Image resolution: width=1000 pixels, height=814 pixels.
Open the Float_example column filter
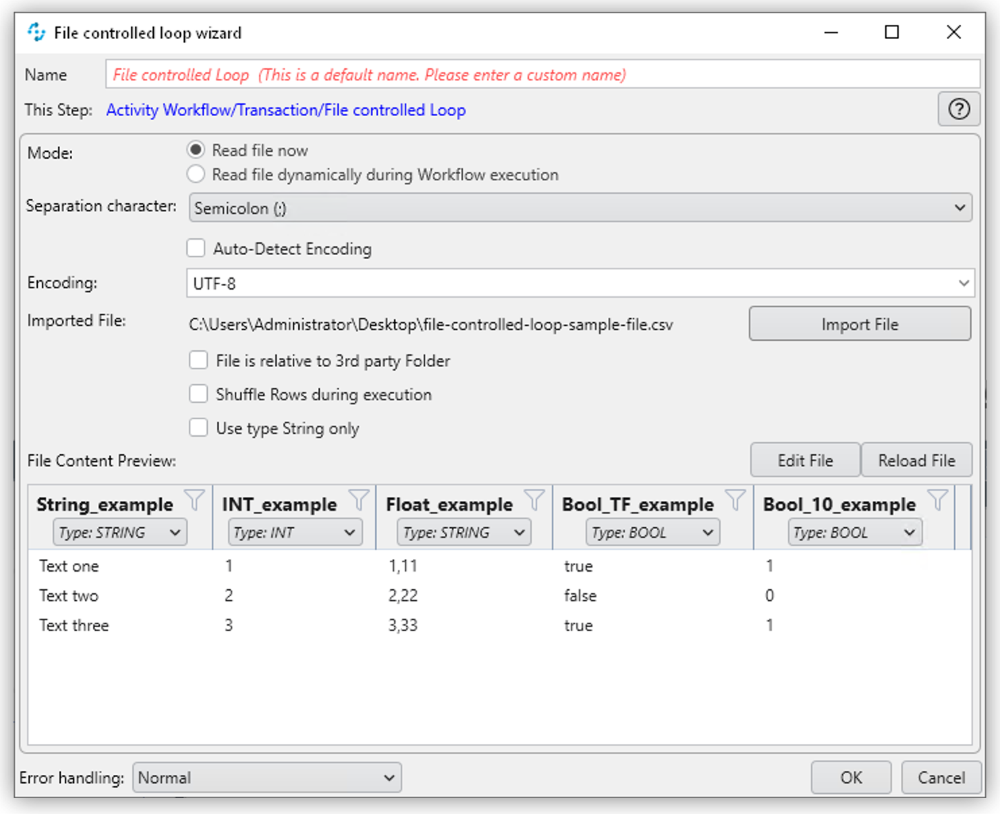534,499
